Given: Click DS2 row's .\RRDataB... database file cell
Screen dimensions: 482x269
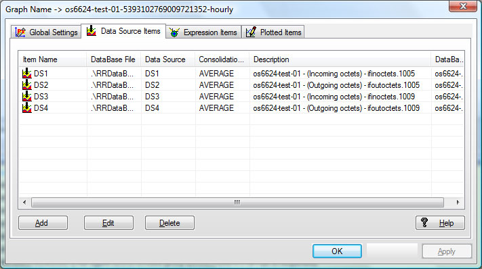Looking at the screenshot, I should point(113,85).
